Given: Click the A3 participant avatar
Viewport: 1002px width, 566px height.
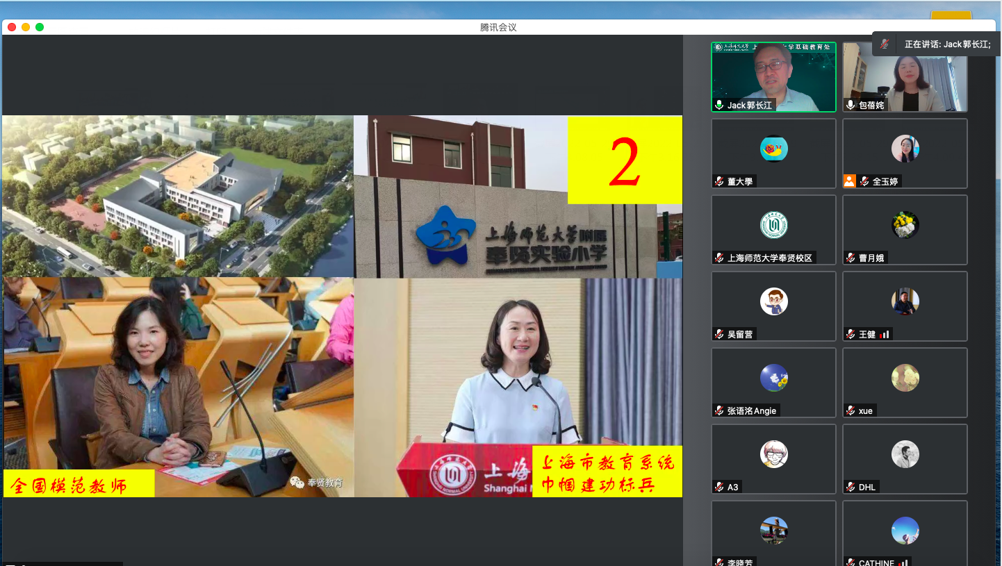Looking at the screenshot, I should click(x=773, y=454).
